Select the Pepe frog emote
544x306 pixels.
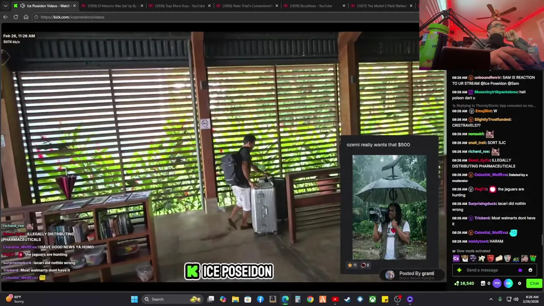(516, 258)
